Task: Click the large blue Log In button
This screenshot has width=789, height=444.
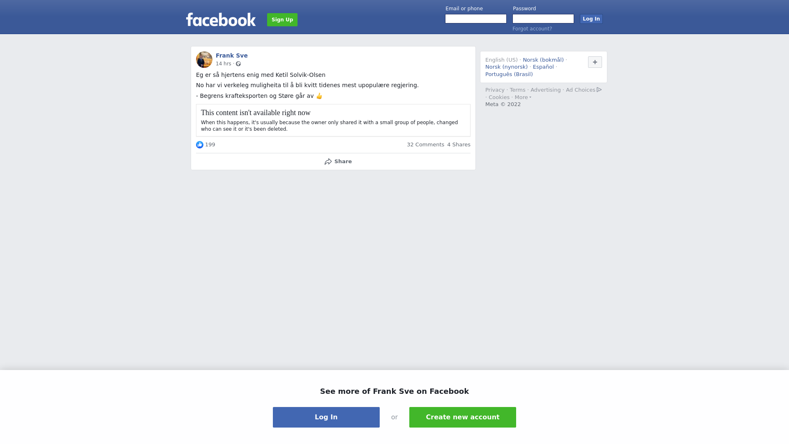Action: [326, 417]
